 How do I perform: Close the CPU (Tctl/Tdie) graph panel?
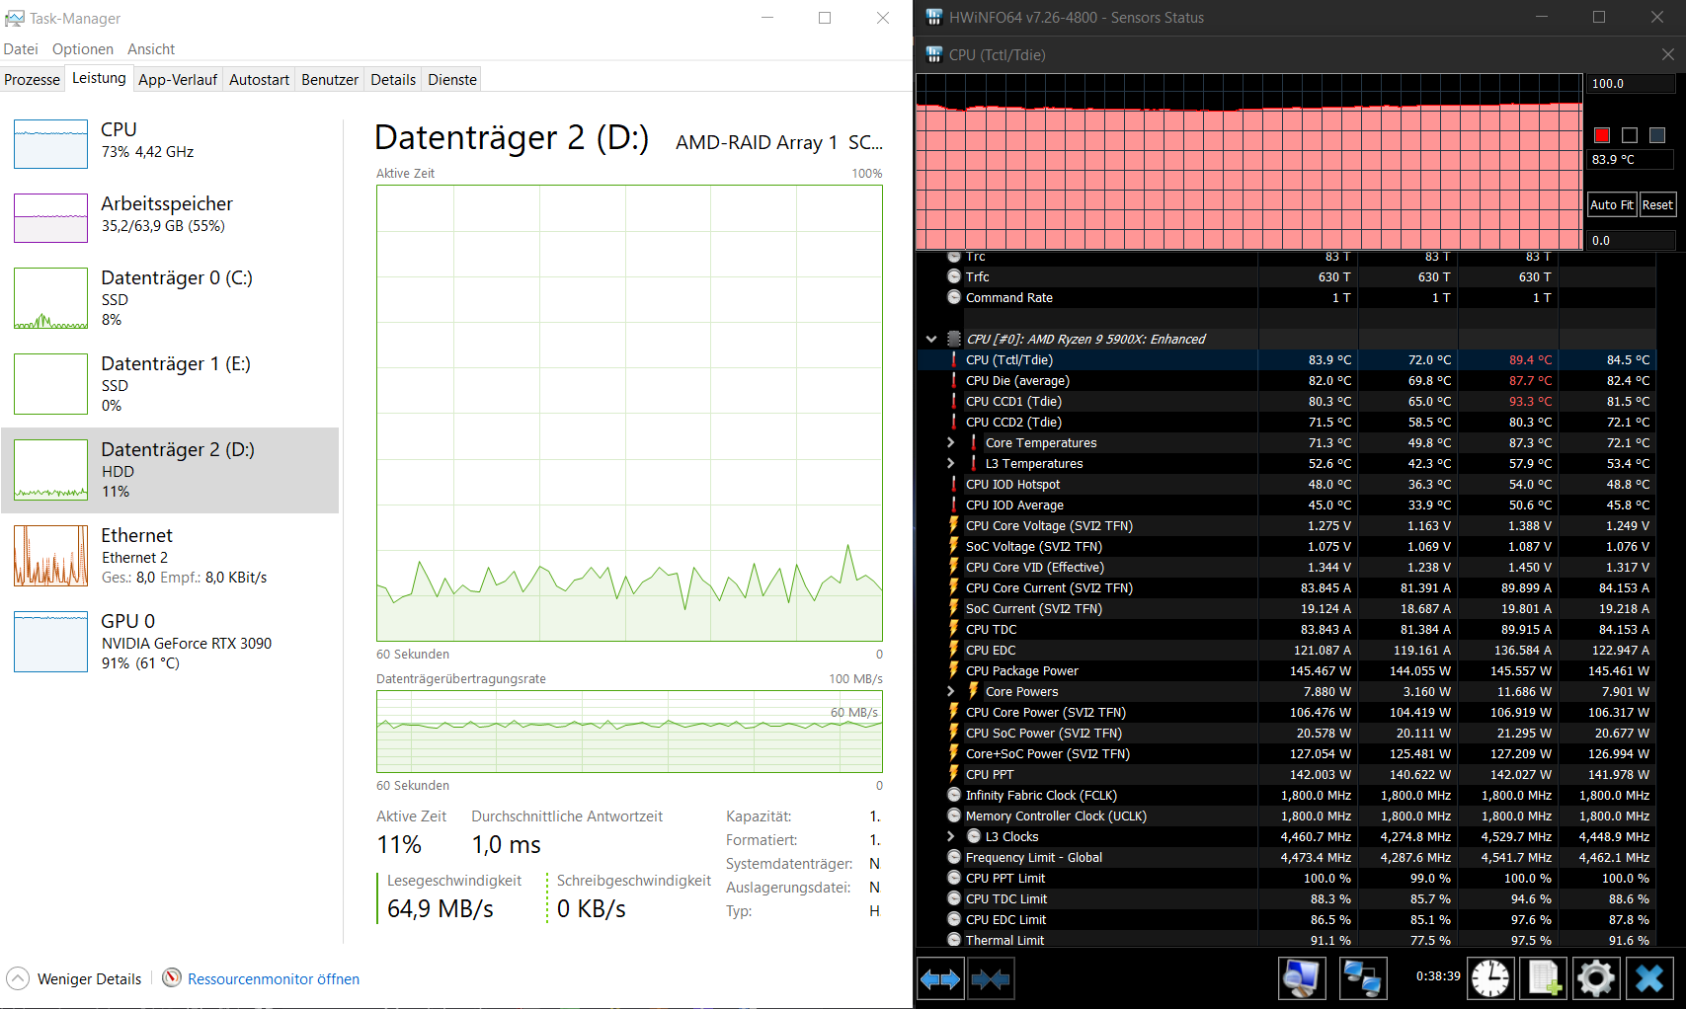(1667, 54)
